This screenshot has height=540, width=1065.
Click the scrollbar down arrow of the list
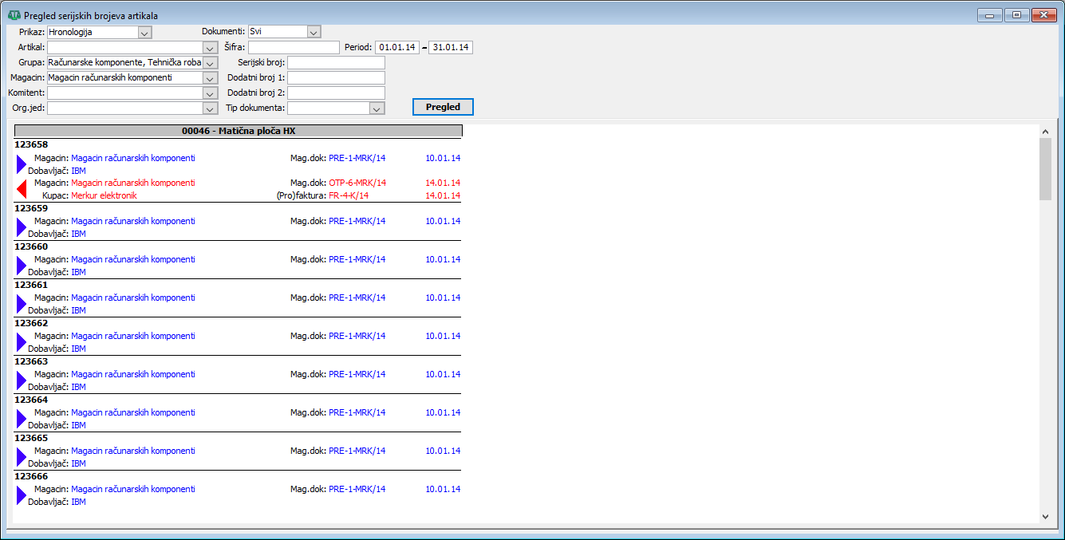[x=1046, y=517]
